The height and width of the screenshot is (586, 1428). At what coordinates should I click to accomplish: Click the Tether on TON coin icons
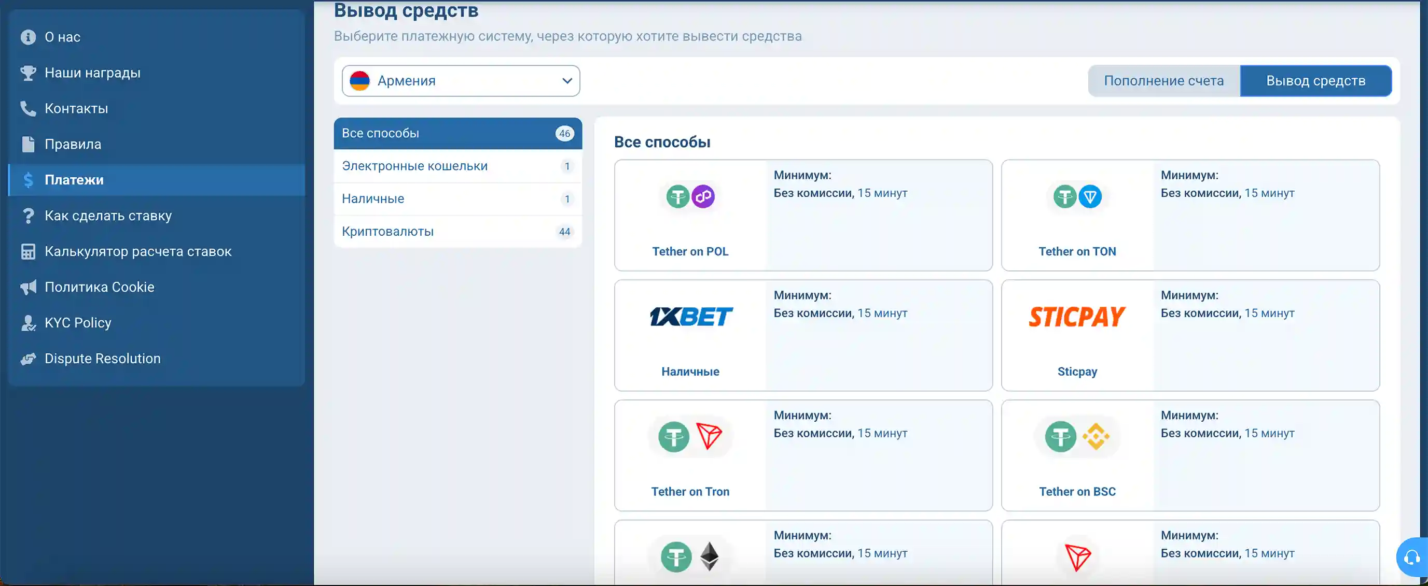pyautogui.click(x=1077, y=196)
